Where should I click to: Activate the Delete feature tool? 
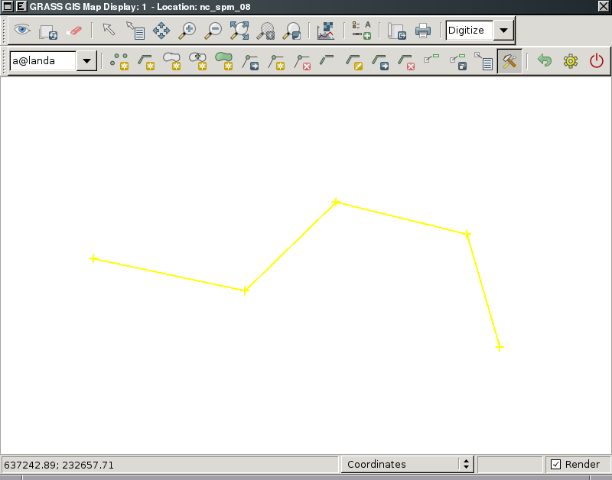(406, 62)
